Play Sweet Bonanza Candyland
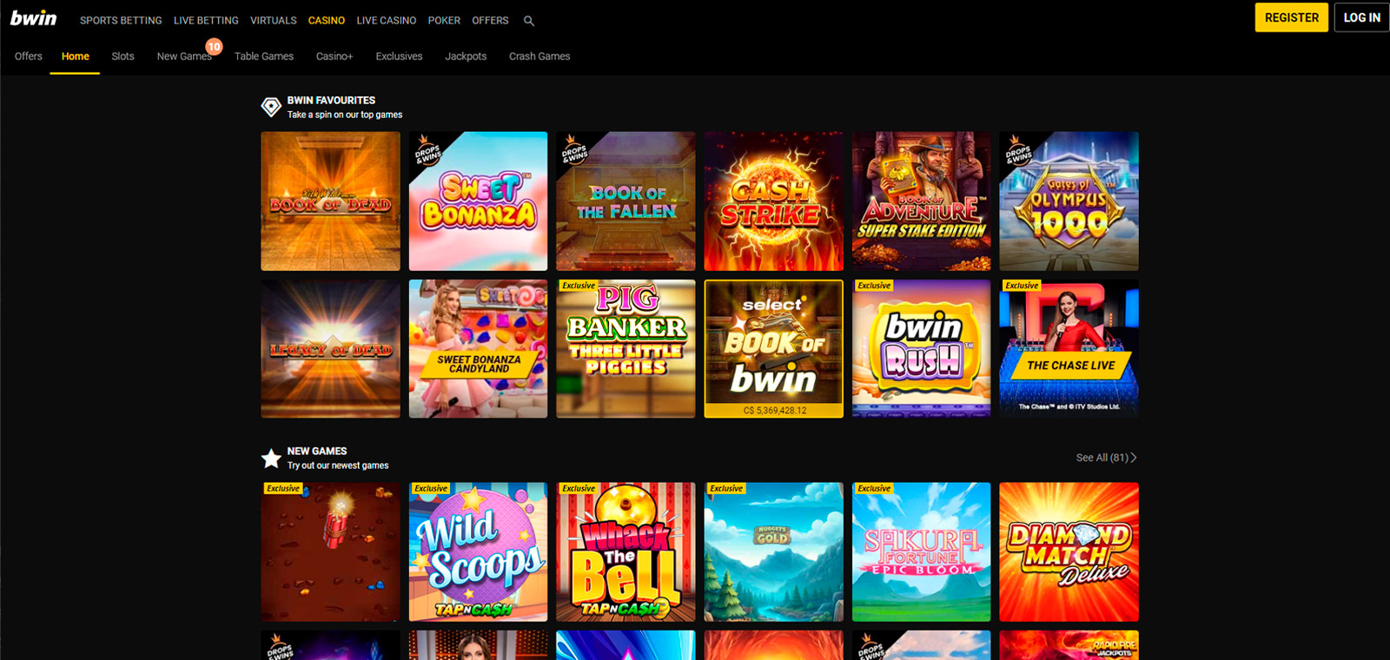Image resolution: width=1390 pixels, height=660 pixels. [479, 349]
